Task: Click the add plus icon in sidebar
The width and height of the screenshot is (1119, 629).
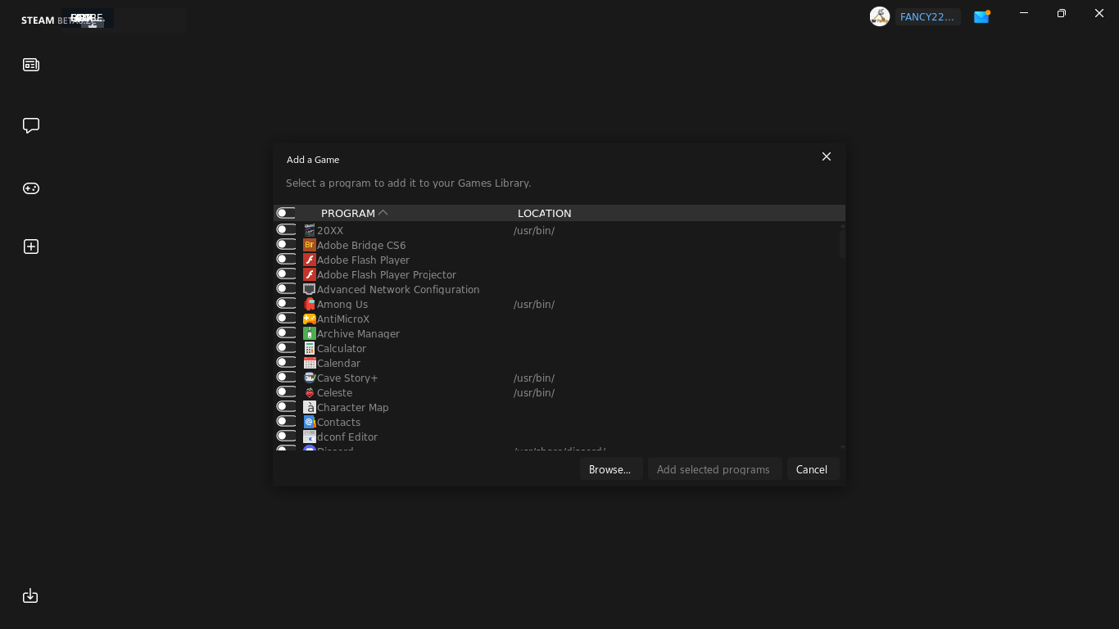Action: coord(31,247)
